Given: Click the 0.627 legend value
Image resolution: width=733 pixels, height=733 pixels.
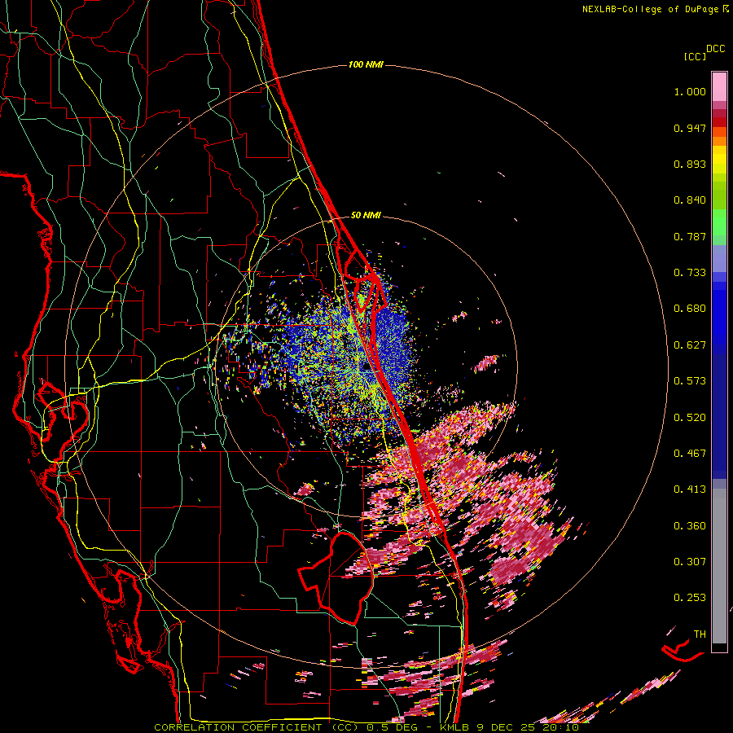Looking at the screenshot, I should pyautogui.click(x=690, y=345).
